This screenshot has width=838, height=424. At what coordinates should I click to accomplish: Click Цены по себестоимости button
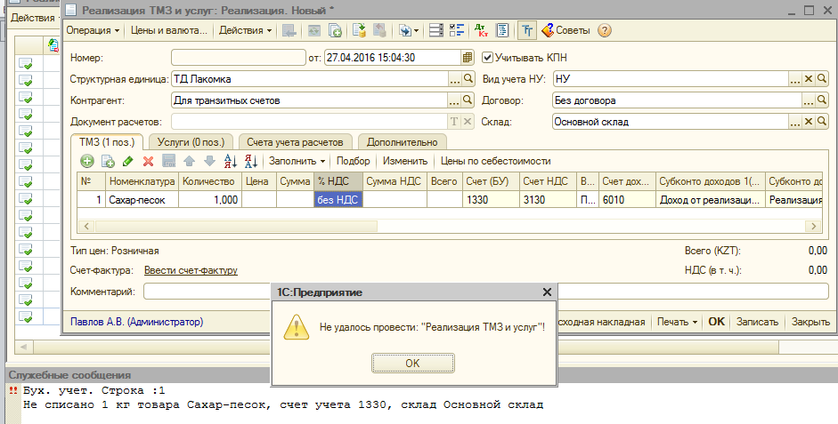[x=495, y=161]
